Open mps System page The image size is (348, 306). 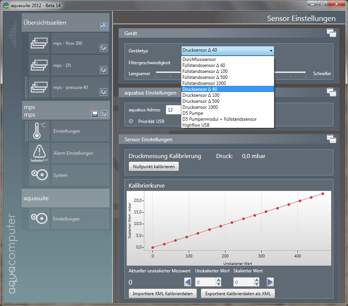[x=80, y=175]
